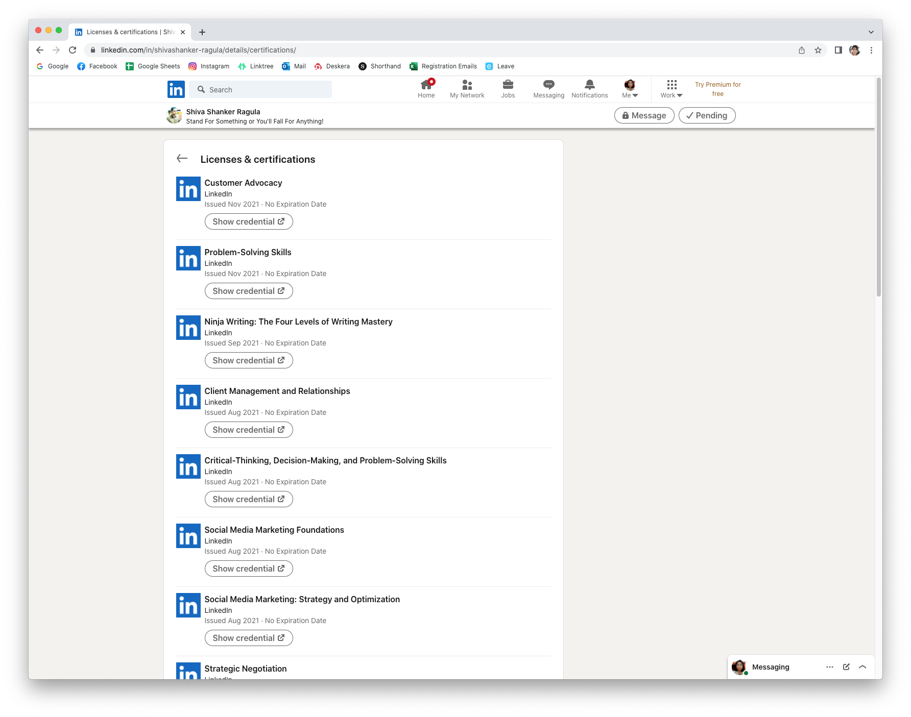911x717 pixels.
Task: Click the page vertical scrollbar
Action: pyautogui.click(x=878, y=204)
